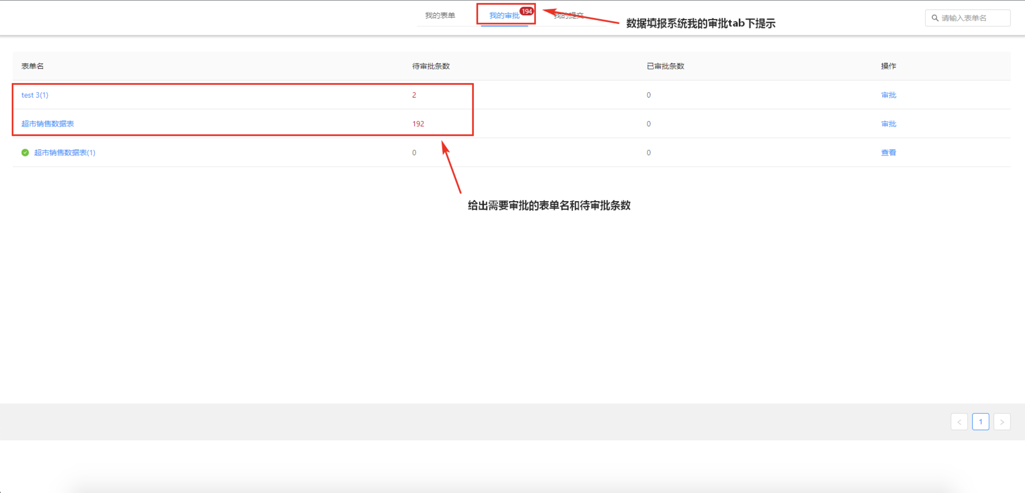The height and width of the screenshot is (493, 1025).
Task: Click the 待审批条数 column header
Action: [431, 66]
